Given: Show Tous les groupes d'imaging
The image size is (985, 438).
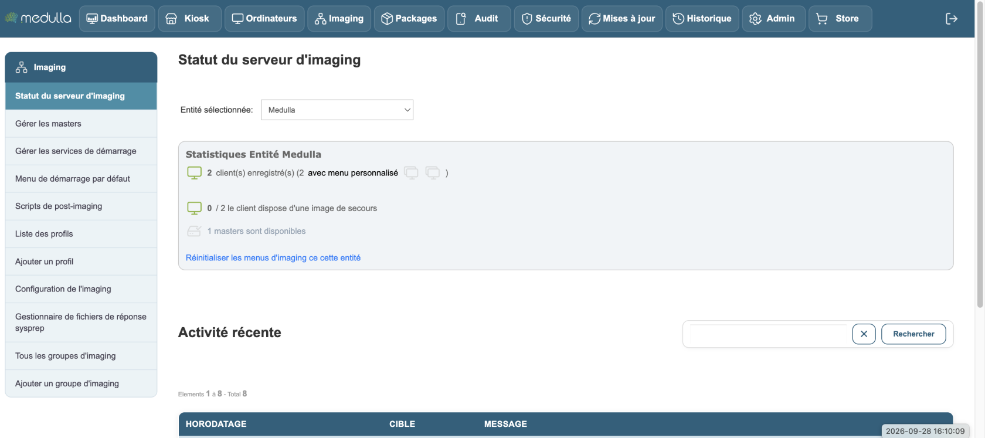Looking at the screenshot, I should (x=81, y=356).
